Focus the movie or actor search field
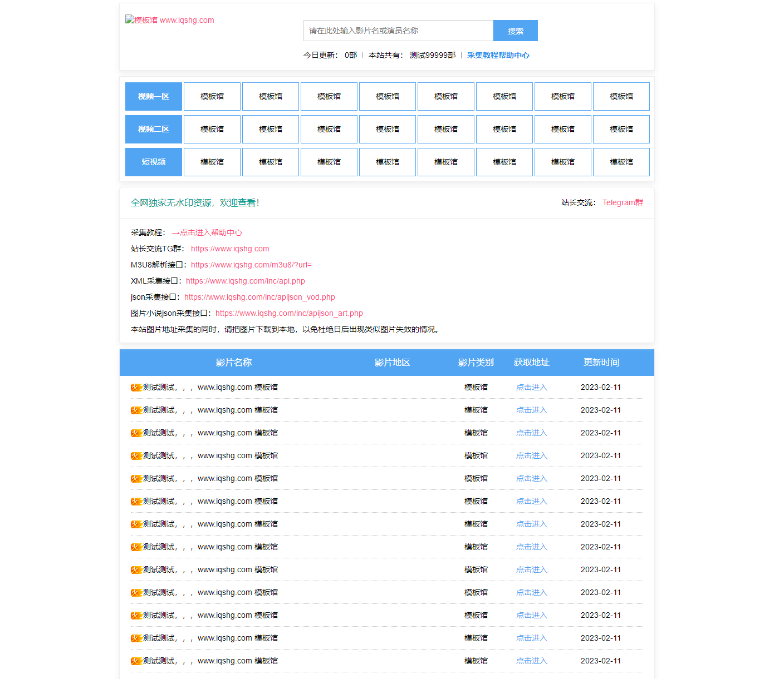This screenshot has height=679, width=779. point(398,31)
